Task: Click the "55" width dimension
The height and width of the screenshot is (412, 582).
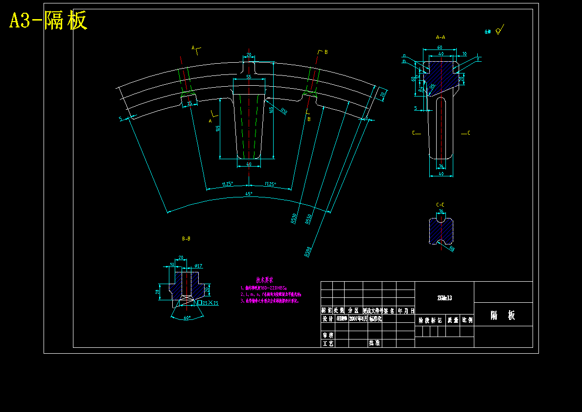Action: pyautogui.click(x=249, y=77)
